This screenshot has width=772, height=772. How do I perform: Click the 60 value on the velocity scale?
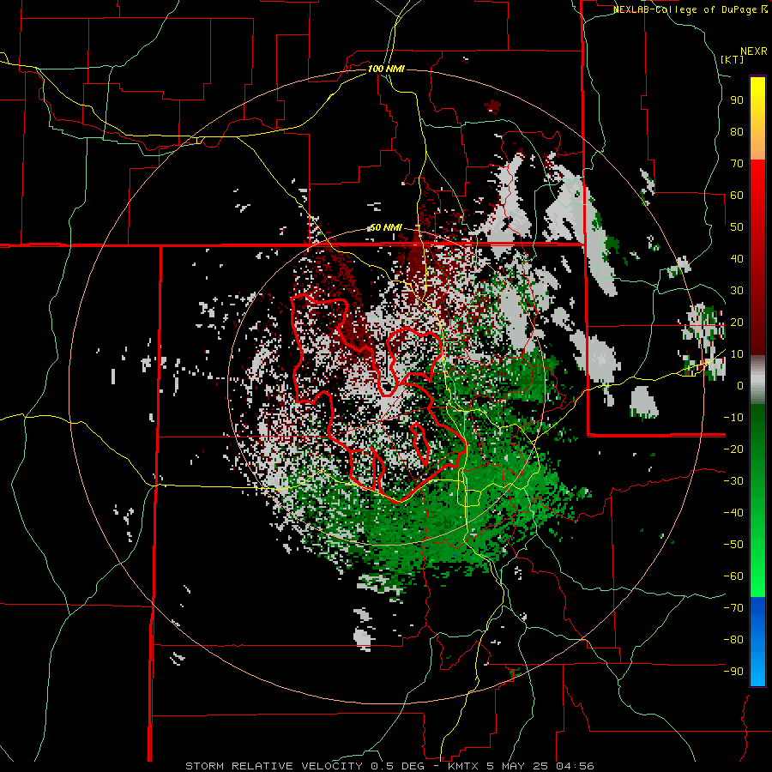pos(737,195)
